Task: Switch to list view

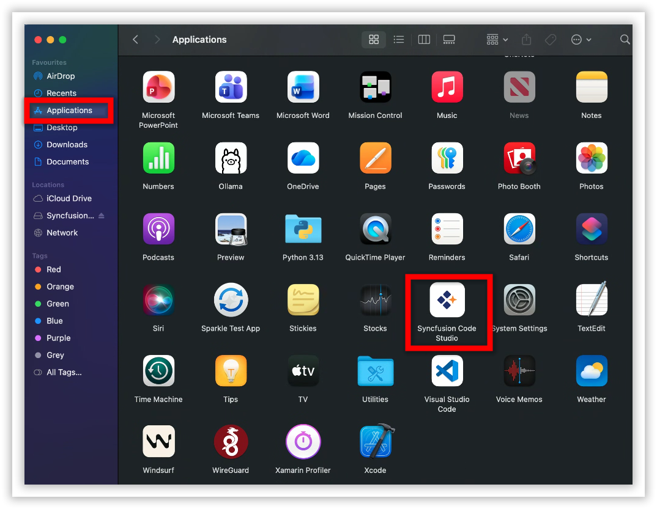Action: pyautogui.click(x=399, y=40)
